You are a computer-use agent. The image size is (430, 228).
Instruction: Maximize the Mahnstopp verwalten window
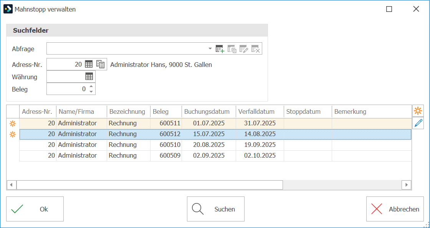pos(389,9)
